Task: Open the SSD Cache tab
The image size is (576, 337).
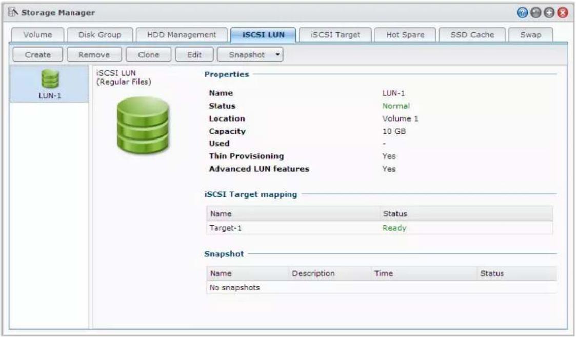Action: (472, 35)
